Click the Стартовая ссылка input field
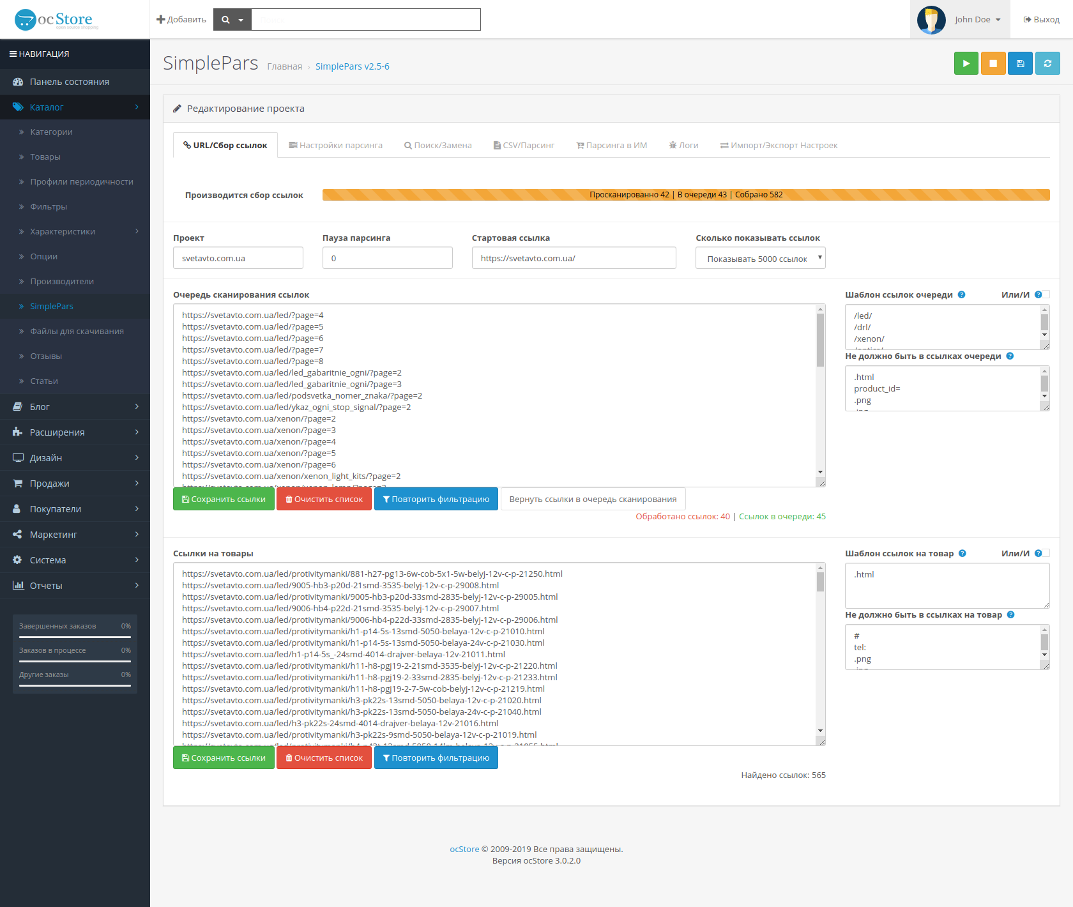Image resolution: width=1073 pixels, height=907 pixels. [x=574, y=258]
